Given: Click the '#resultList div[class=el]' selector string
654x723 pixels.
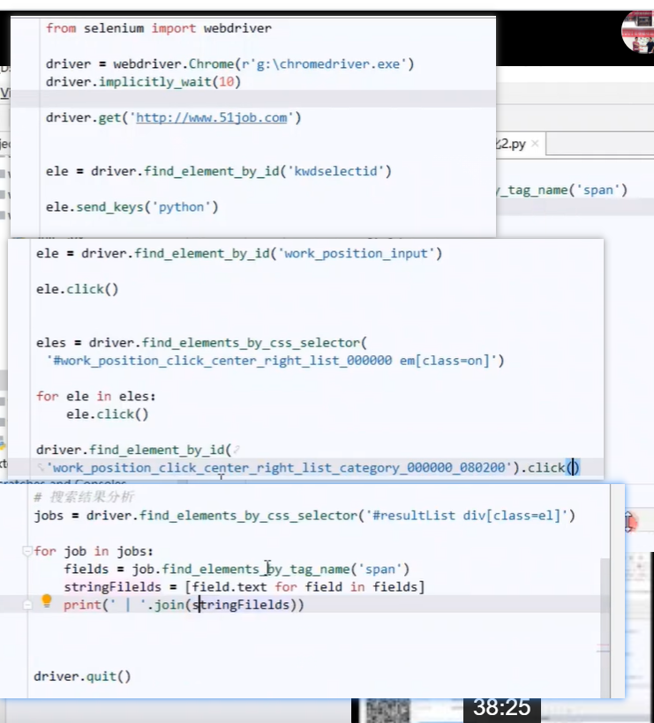Looking at the screenshot, I should tap(466, 516).
